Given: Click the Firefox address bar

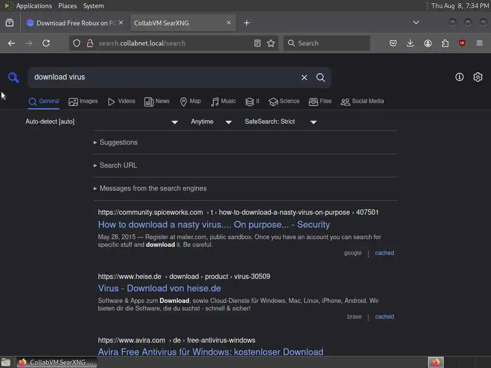Looking at the screenshot, I should [x=175, y=43].
